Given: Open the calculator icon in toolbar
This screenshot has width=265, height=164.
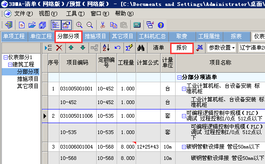Looking at the screenshot, I should (137, 25).
